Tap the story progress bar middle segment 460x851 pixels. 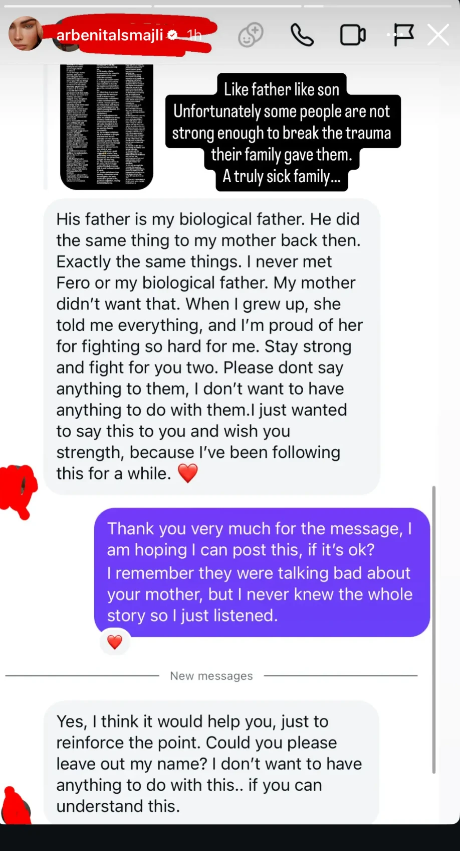(x=227, y=6)
